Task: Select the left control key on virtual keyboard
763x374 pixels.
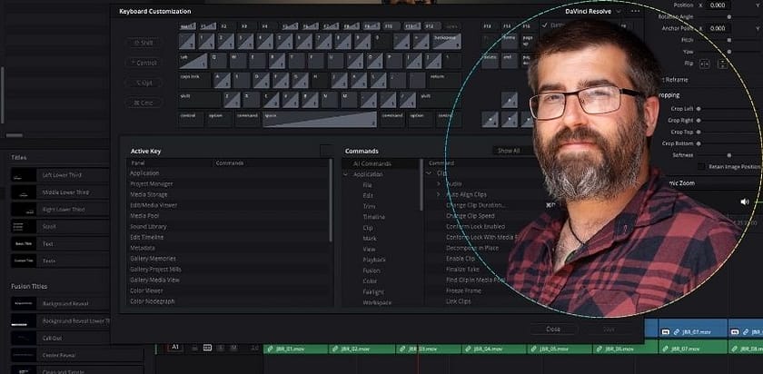Action: pyautogui.click(x=191, y=119)
